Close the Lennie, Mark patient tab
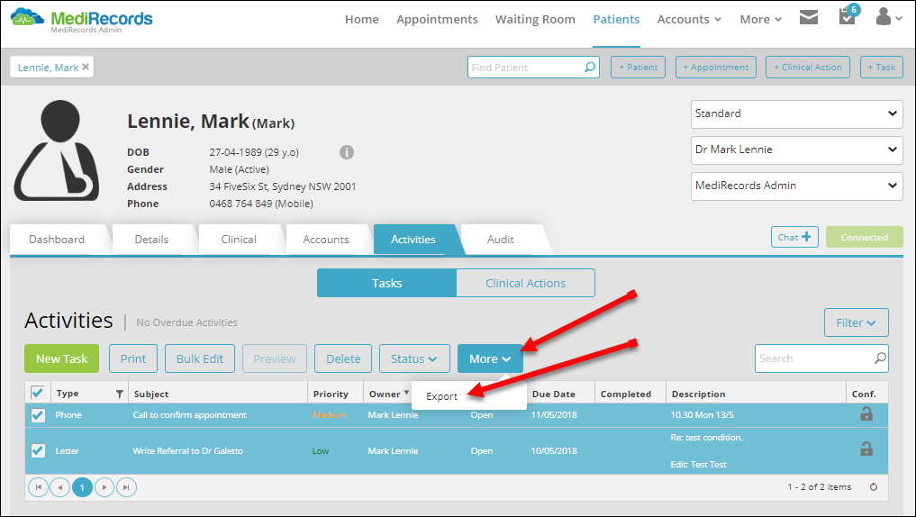Viewport: 916px width, 517px height. point(86,67)
